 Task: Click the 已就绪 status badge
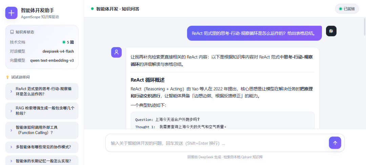point(347,9)
